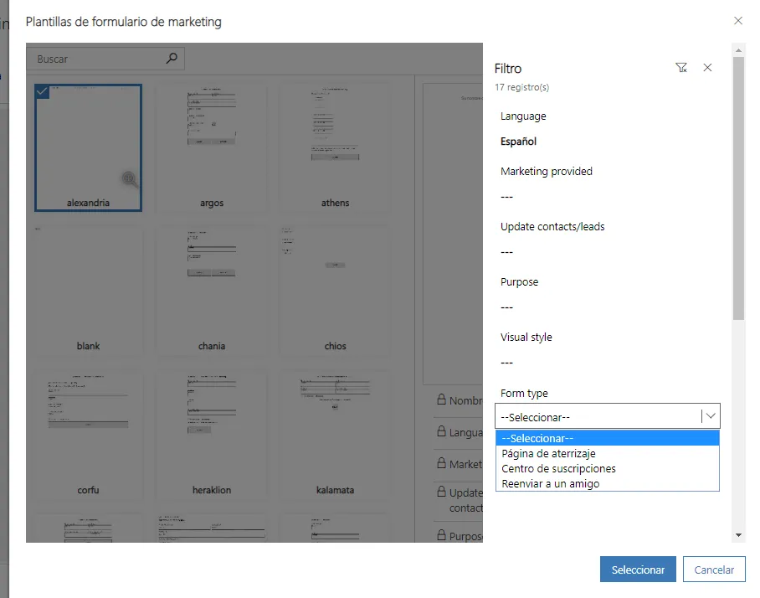Open the Language filter value Español
This screenshot has width=760, height=598.
point(518,142)
